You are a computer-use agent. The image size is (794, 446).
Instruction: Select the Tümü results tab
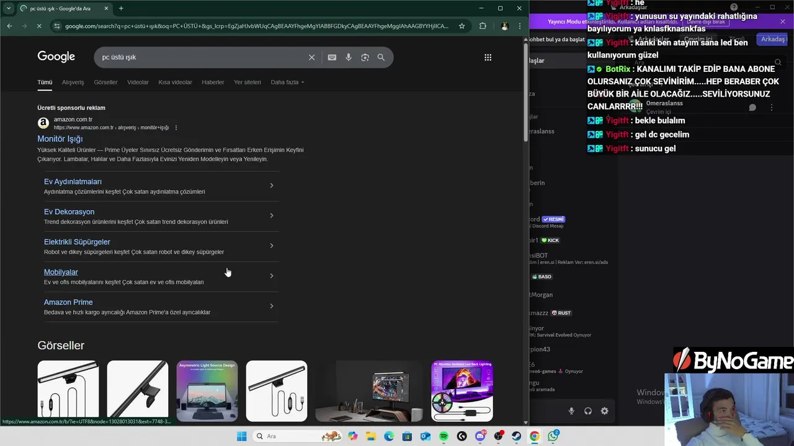45,82
